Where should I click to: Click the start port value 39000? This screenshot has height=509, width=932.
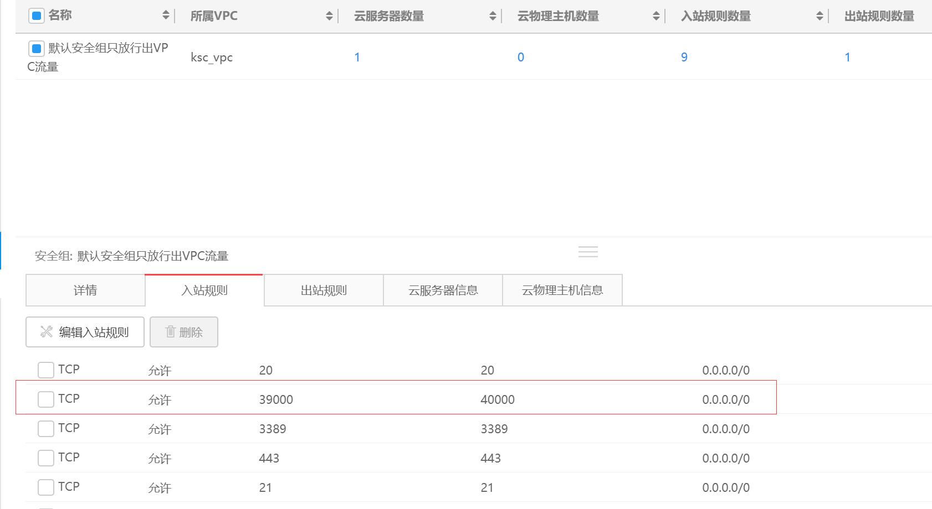(276, 399)
